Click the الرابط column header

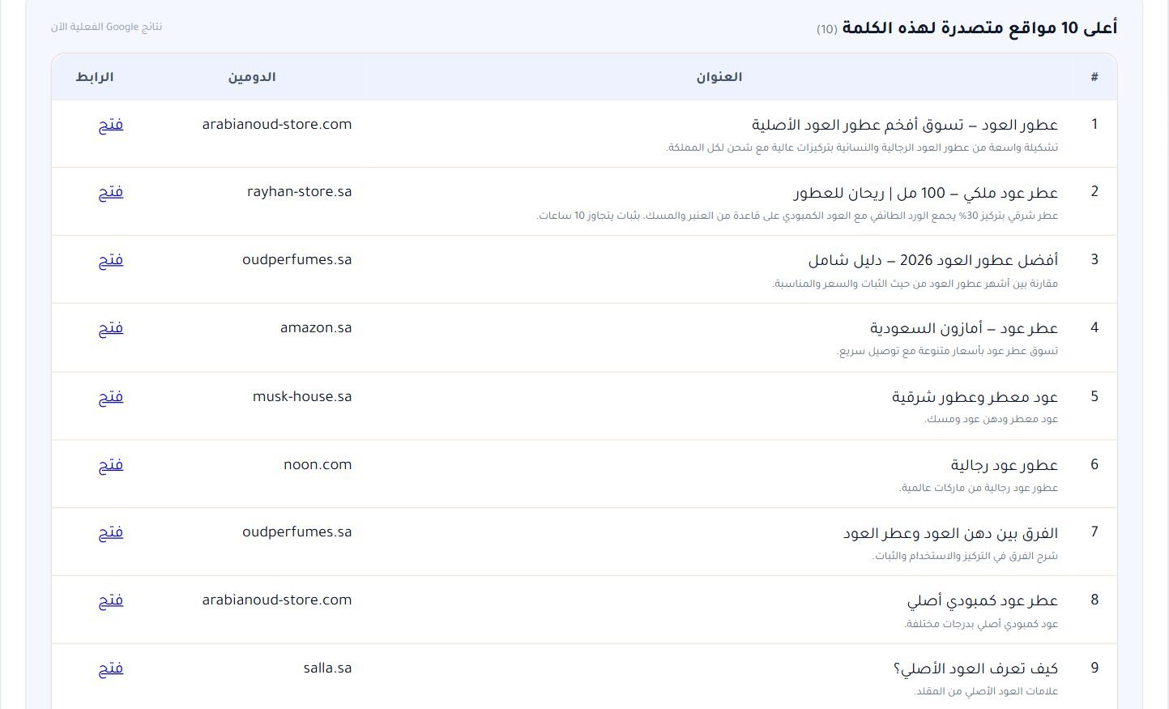click(95, 77)
